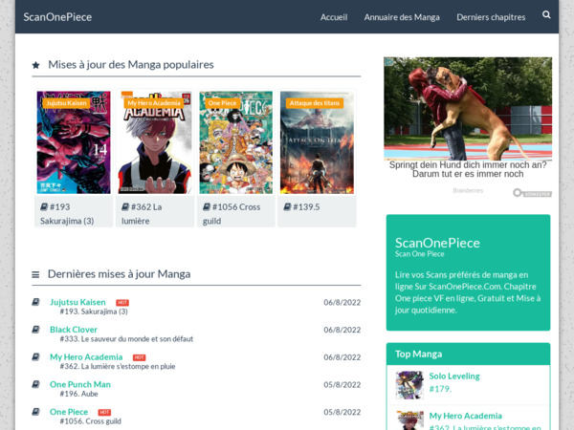Open the search magnifier icon in header
This screenshot has width=574, height=430.
click(546, 14)
